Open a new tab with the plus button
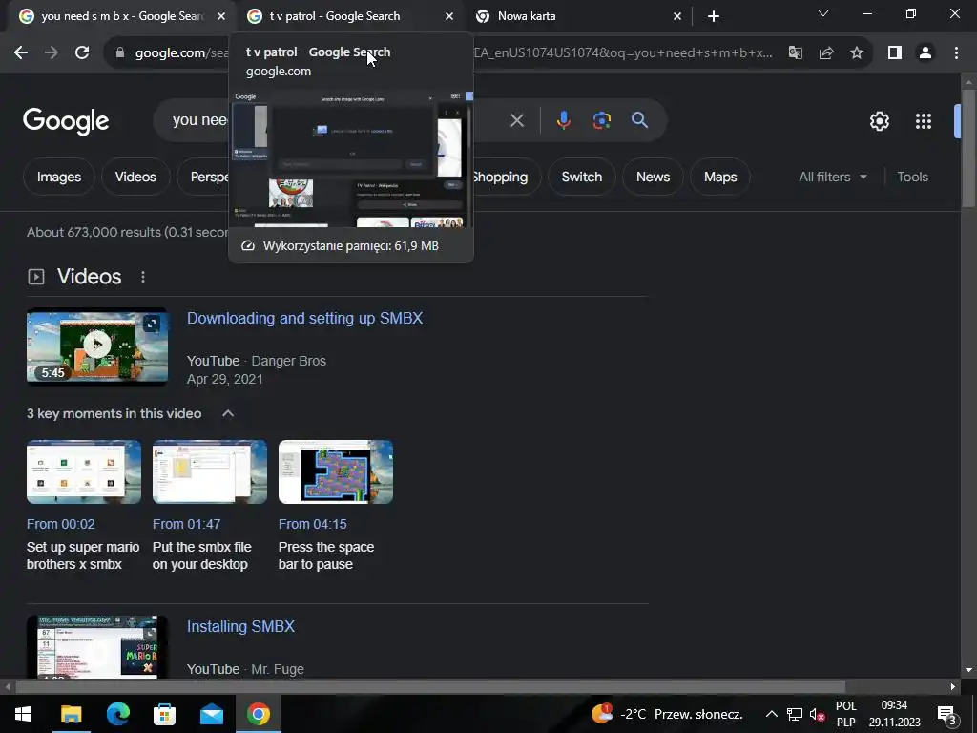 (x=714, y=17)
